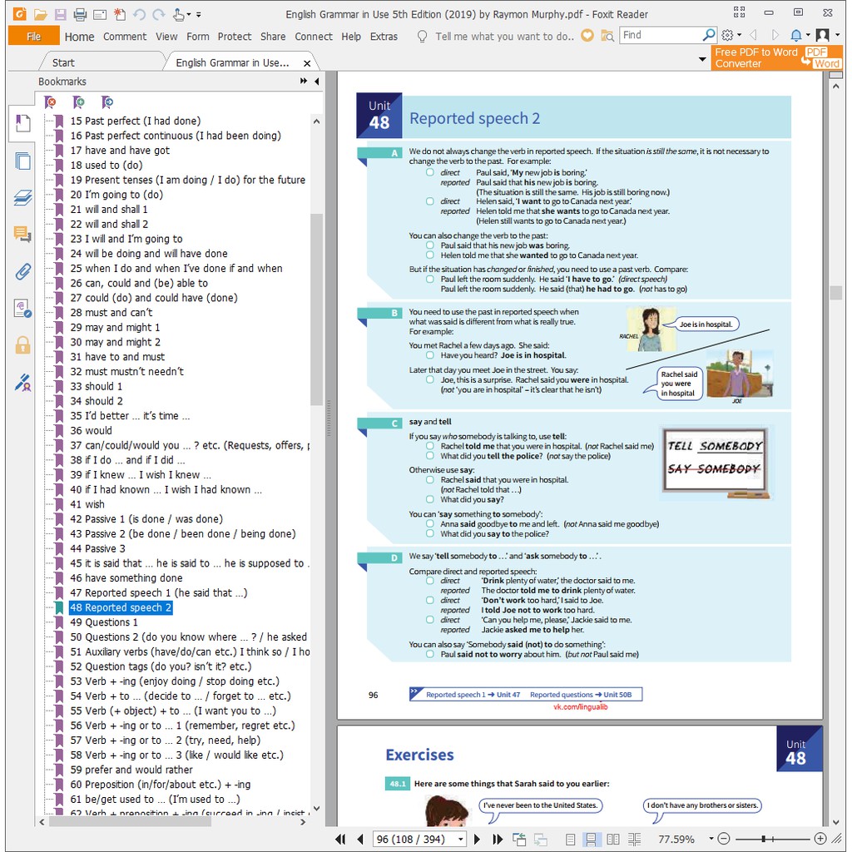This screenshot has height=852, width=852.
Task: Click the zoom slider at bottom
Action: coord(763,839)
